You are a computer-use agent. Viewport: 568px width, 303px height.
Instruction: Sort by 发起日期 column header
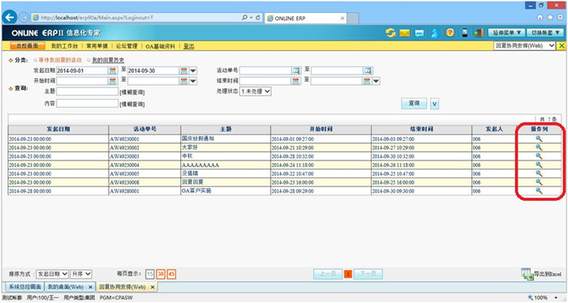[58, 129]
